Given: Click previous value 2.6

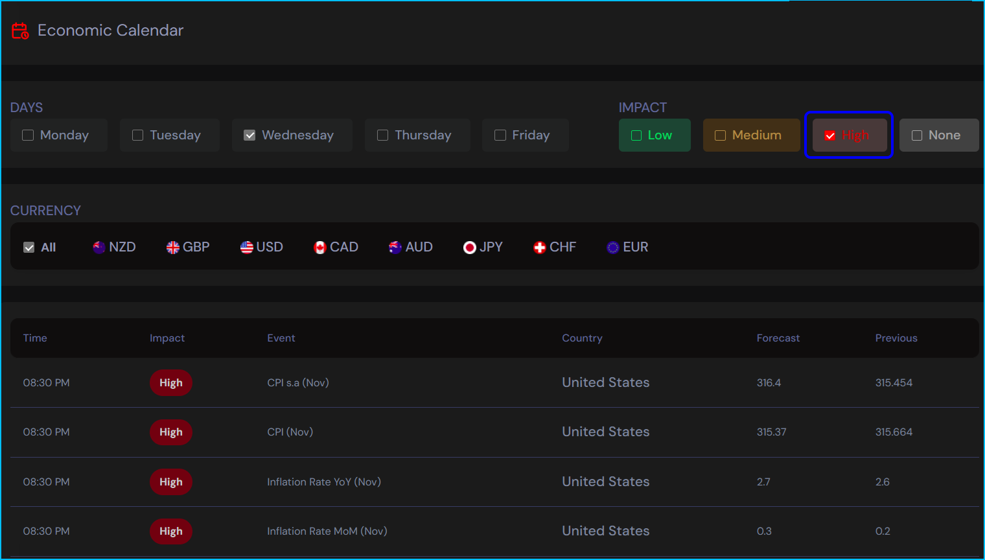Looking at the screenshot, I should click(x=882, y=482).
